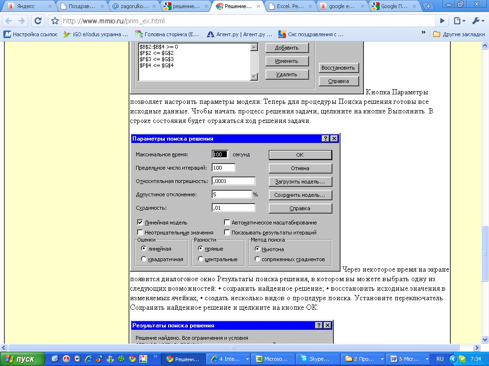Open a new browser tab with plus button
Viewport: 489px width, 366px height.
(428, 6)
